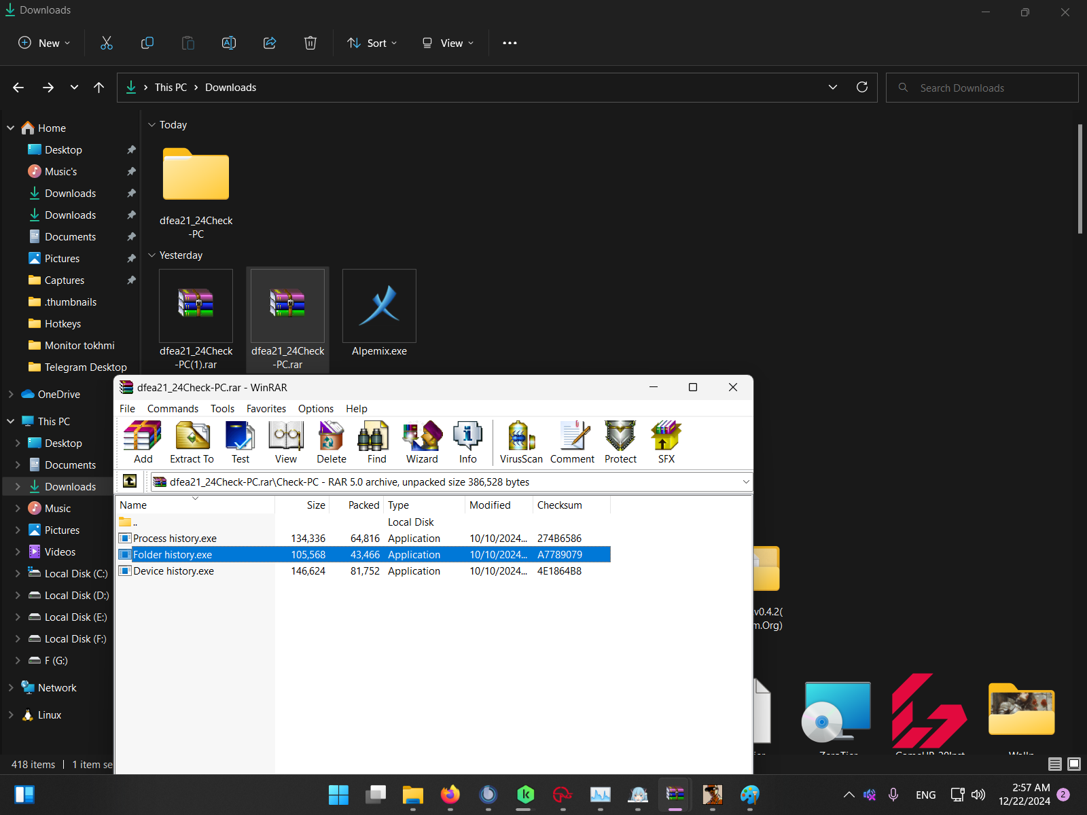Select Process history.exe in the archive
The image size is (1087, 815).
click(x=363, y=539)
